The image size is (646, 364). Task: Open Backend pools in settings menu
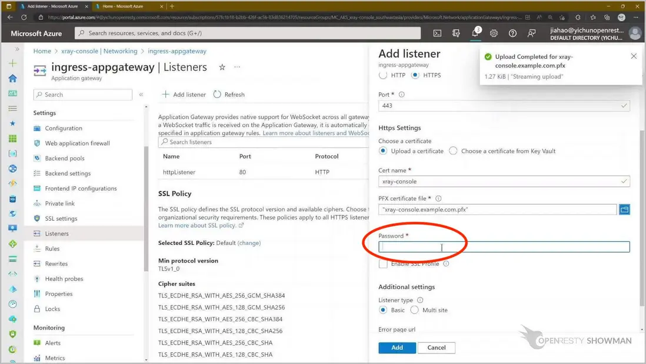pos(65,159)
